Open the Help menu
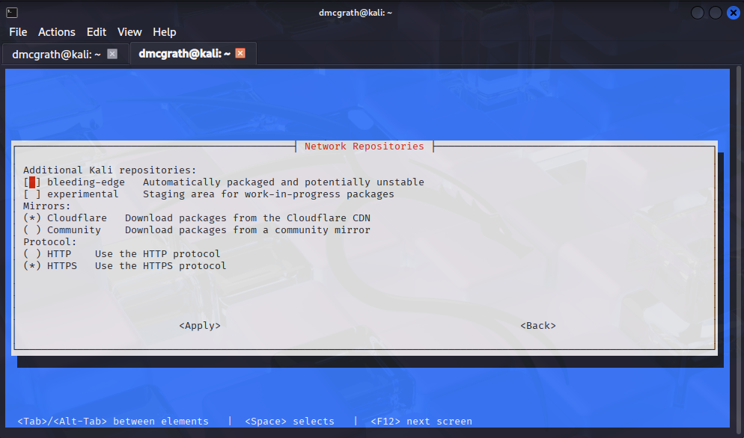 pyautogui.click(x=164, y=31)
